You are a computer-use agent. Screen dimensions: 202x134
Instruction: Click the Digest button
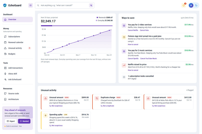point(11,121)
